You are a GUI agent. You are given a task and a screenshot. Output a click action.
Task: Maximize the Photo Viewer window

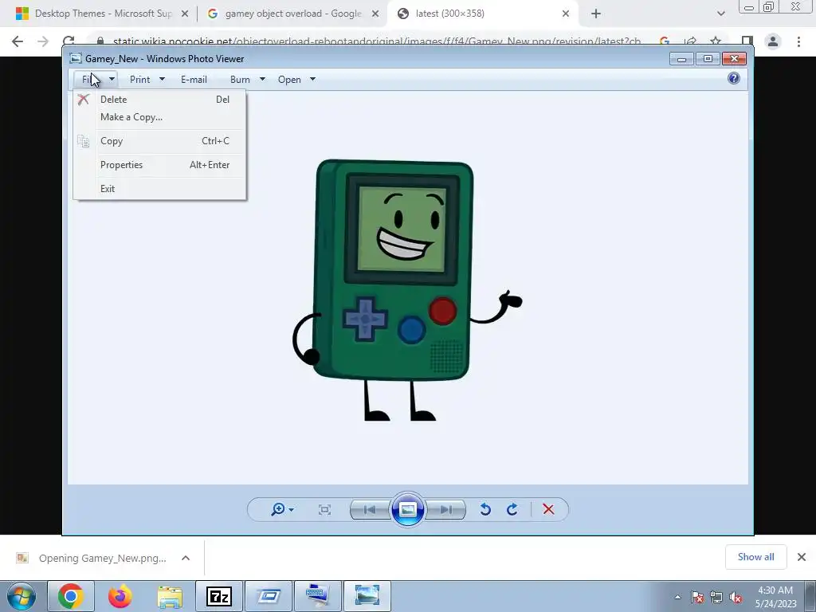tap(708, 59)
